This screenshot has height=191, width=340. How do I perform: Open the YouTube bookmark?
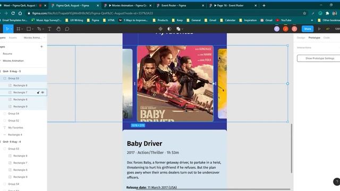284,20
